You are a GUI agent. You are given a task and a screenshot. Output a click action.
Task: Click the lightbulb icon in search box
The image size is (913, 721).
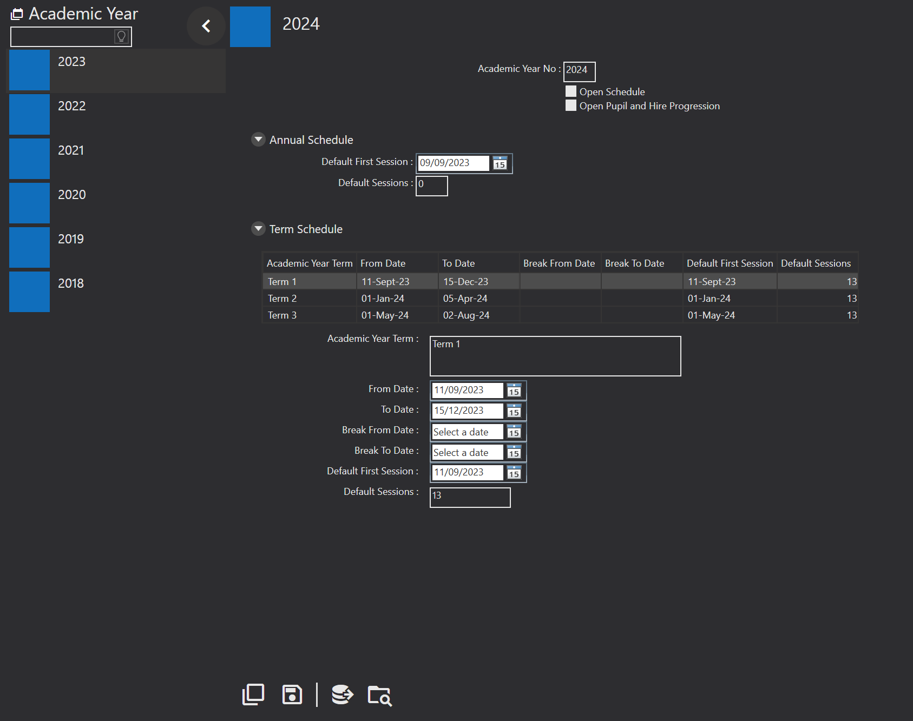[122, 36]
